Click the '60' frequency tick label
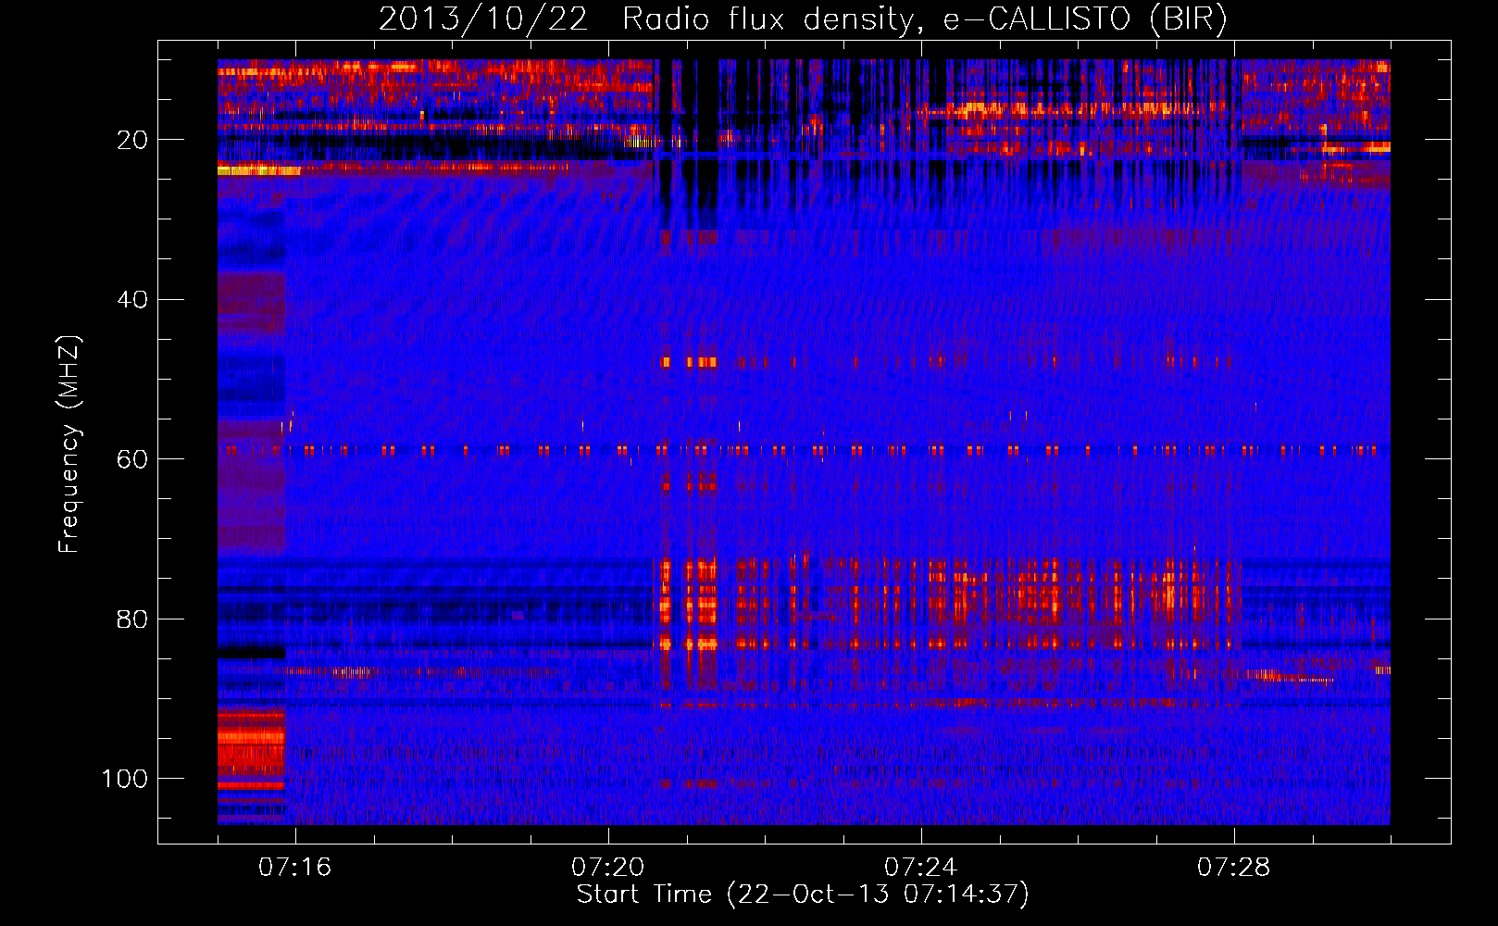Viewport: 1498px width, 926px height. pos(132,460)
